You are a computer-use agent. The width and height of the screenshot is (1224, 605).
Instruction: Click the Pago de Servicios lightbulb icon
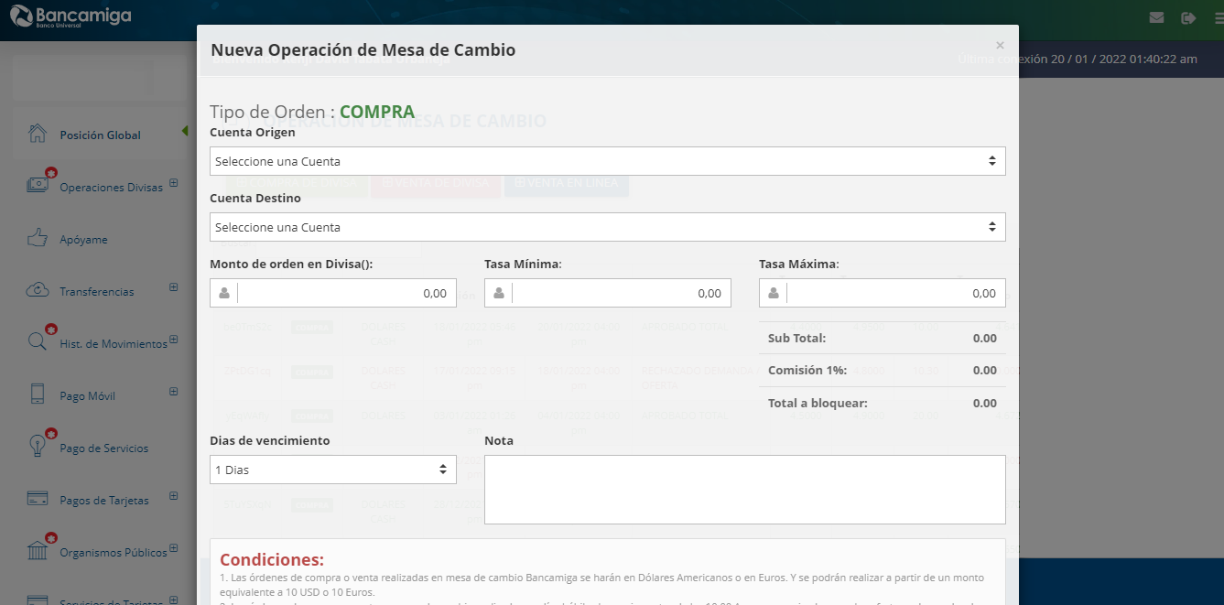[38, 447]
